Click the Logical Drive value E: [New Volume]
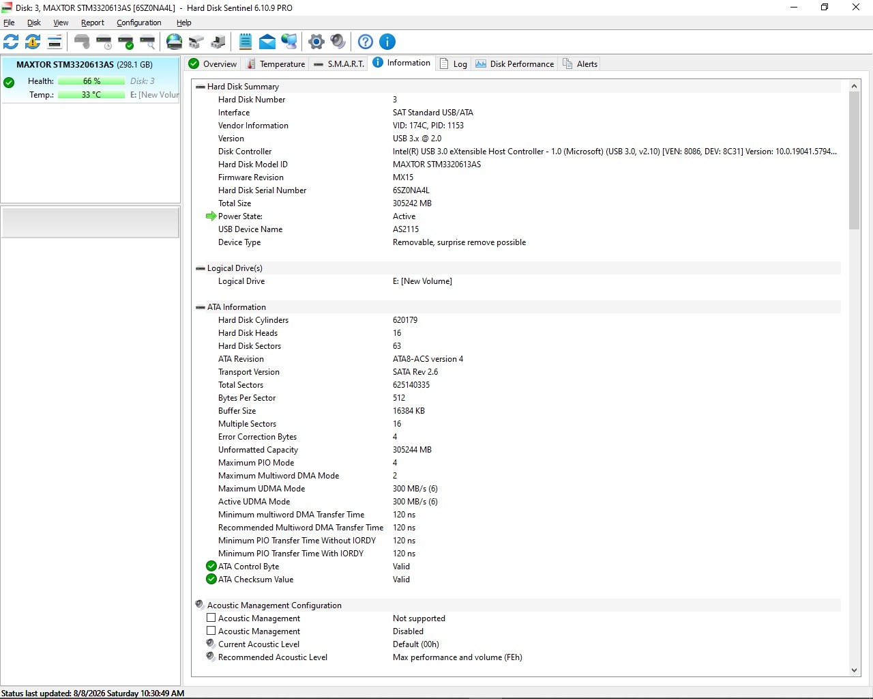This screenshot has width=873, height=699. tap(422, 281)
